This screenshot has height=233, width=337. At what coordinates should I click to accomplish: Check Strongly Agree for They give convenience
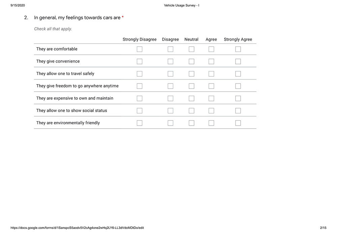(238, 61)
